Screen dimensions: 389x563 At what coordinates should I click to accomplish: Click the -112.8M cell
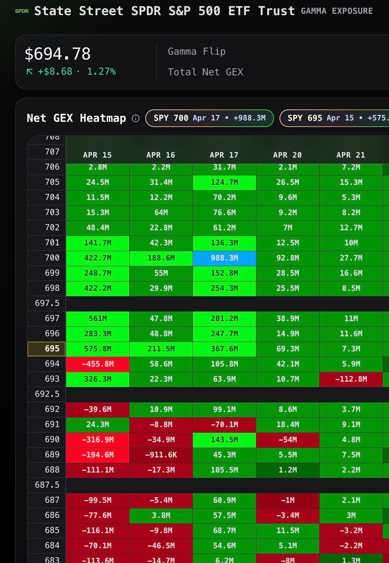[x=351, y=379]
